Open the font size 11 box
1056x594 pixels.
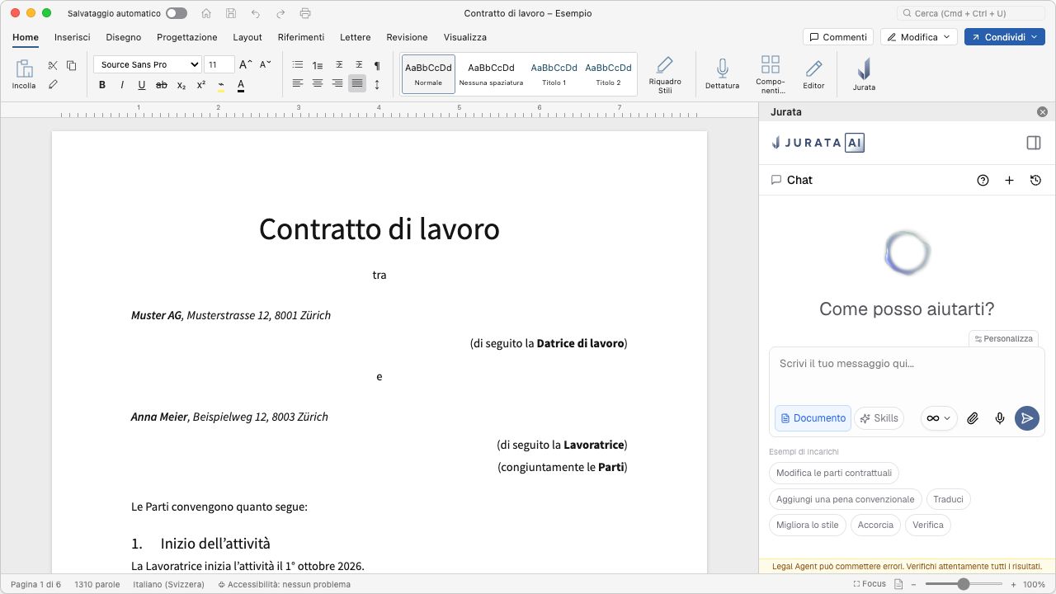point(219,64)
